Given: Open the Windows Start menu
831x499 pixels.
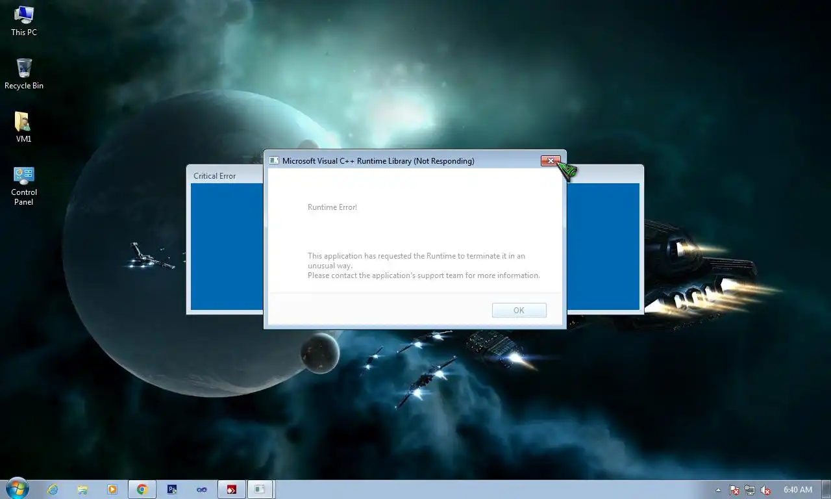Looking at the screenshot, I should tap(17, 489).
